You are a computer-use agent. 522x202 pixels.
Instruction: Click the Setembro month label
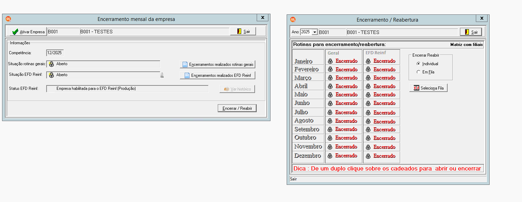tap(307, 129)
